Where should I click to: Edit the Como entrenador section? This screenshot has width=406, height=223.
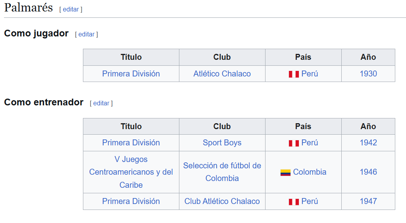tap(101, 103)
